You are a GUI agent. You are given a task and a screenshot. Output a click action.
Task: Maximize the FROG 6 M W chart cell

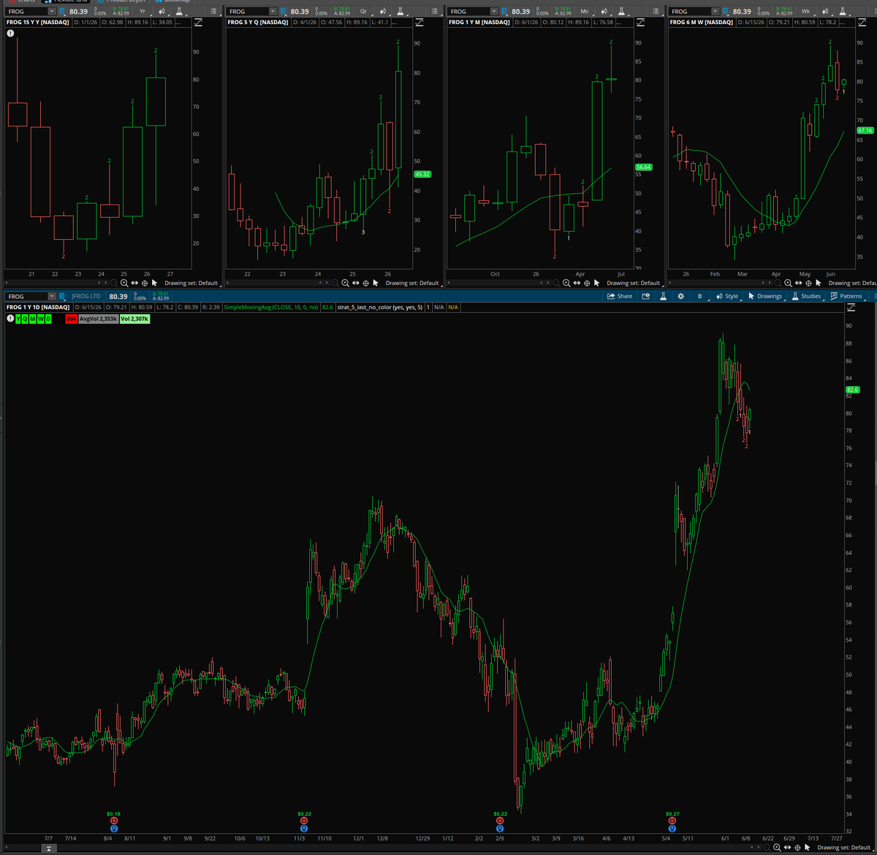point(862,23)
